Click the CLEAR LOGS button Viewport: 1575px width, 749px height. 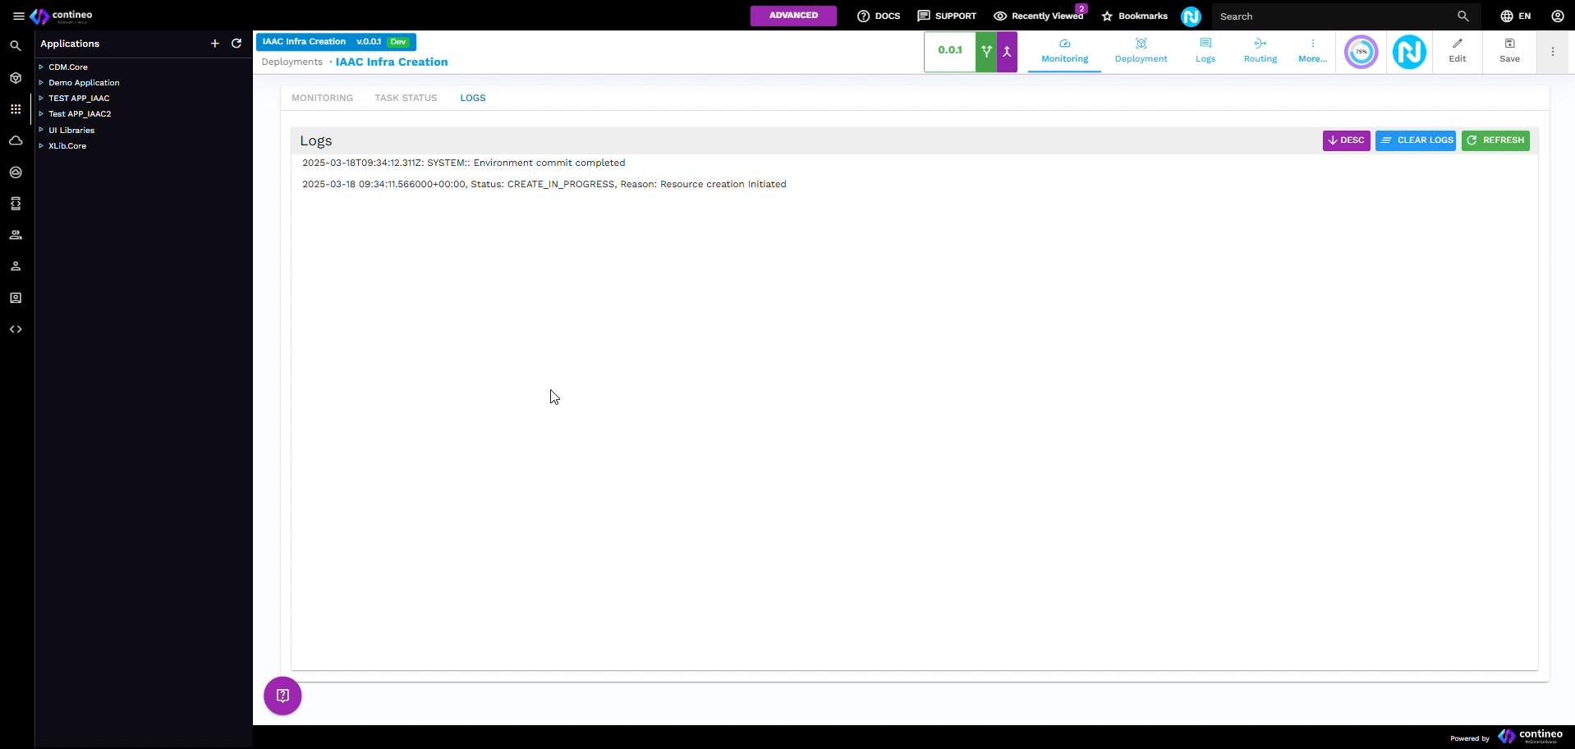[1416, 140]
